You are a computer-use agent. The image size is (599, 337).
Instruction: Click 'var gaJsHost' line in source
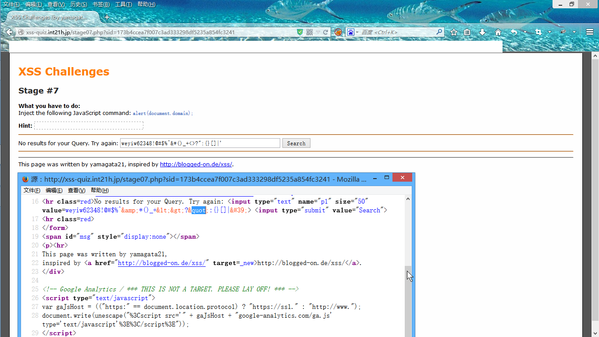[201, 307]
